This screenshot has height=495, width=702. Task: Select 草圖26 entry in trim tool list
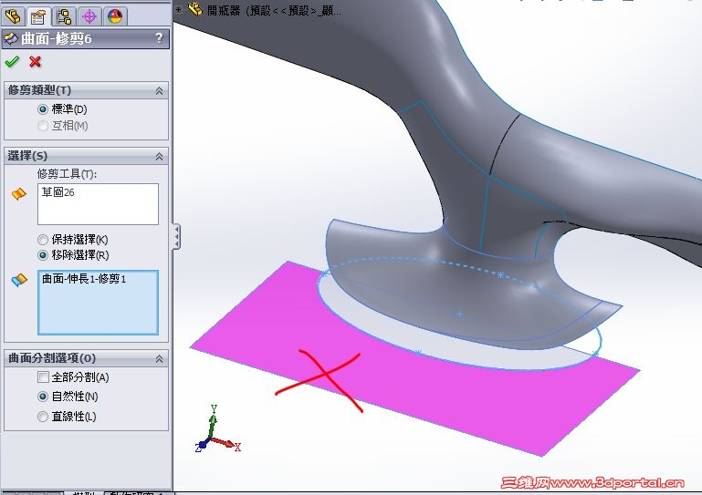58,192
